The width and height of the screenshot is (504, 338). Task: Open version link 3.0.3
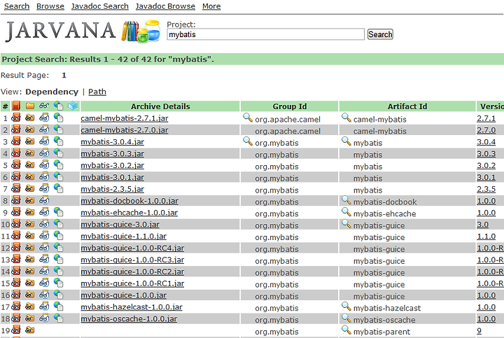pyautogui.click(x=486, y=153)
